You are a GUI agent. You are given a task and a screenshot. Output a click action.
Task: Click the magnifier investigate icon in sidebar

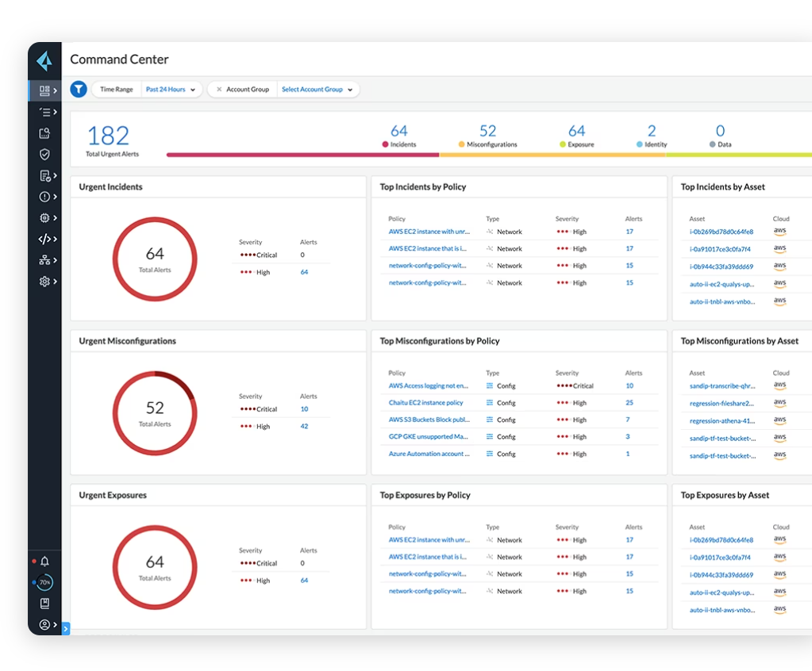pos(45,133)
